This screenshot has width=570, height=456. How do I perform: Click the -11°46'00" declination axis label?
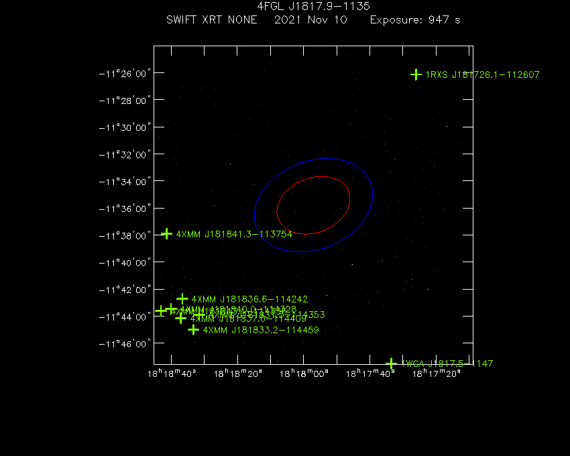click(125, 344)
